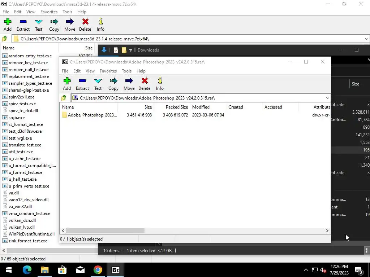Image resolution: width=370 pixels, height=277 pixels.
Task: Click Info icon in mesa3d 7-Zip window
Action: click(100, 21)
